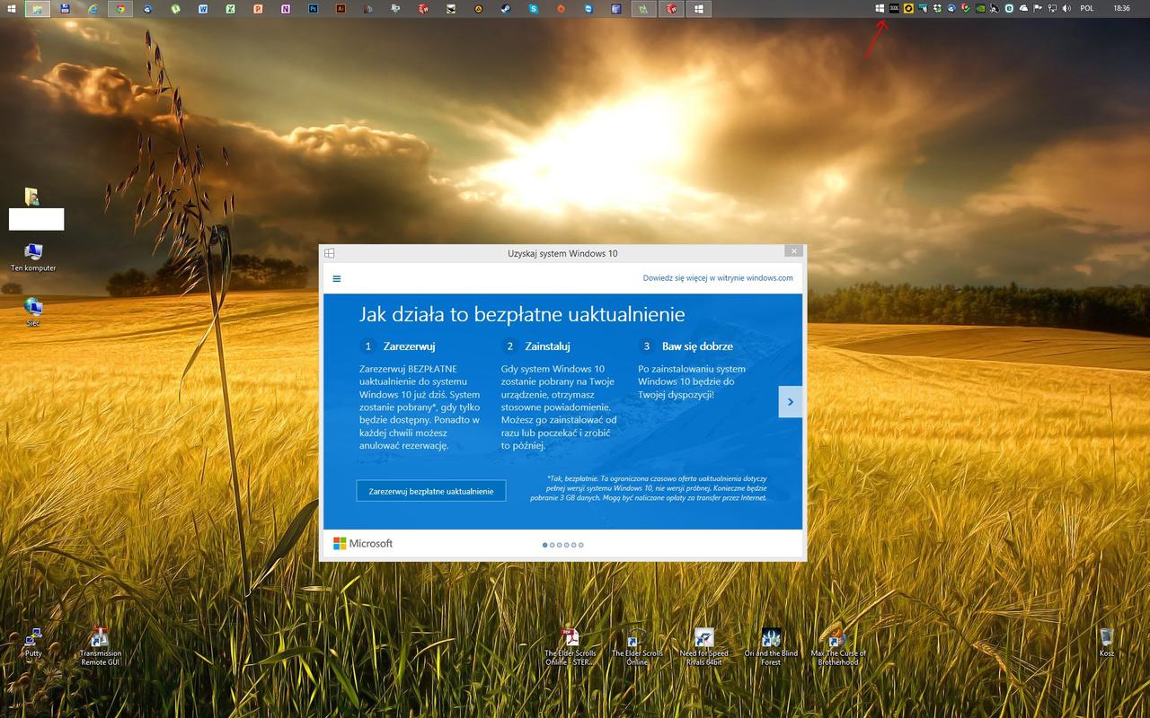The width and height of the screenshot is (1150, 718).
Task: Open Microsoft Excel from the taskbar
Action: [230, 8]
